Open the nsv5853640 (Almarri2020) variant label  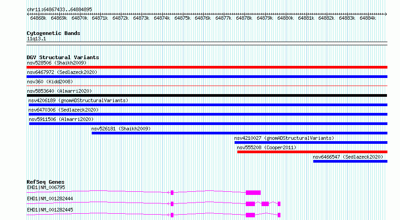(x=59, y=91)
